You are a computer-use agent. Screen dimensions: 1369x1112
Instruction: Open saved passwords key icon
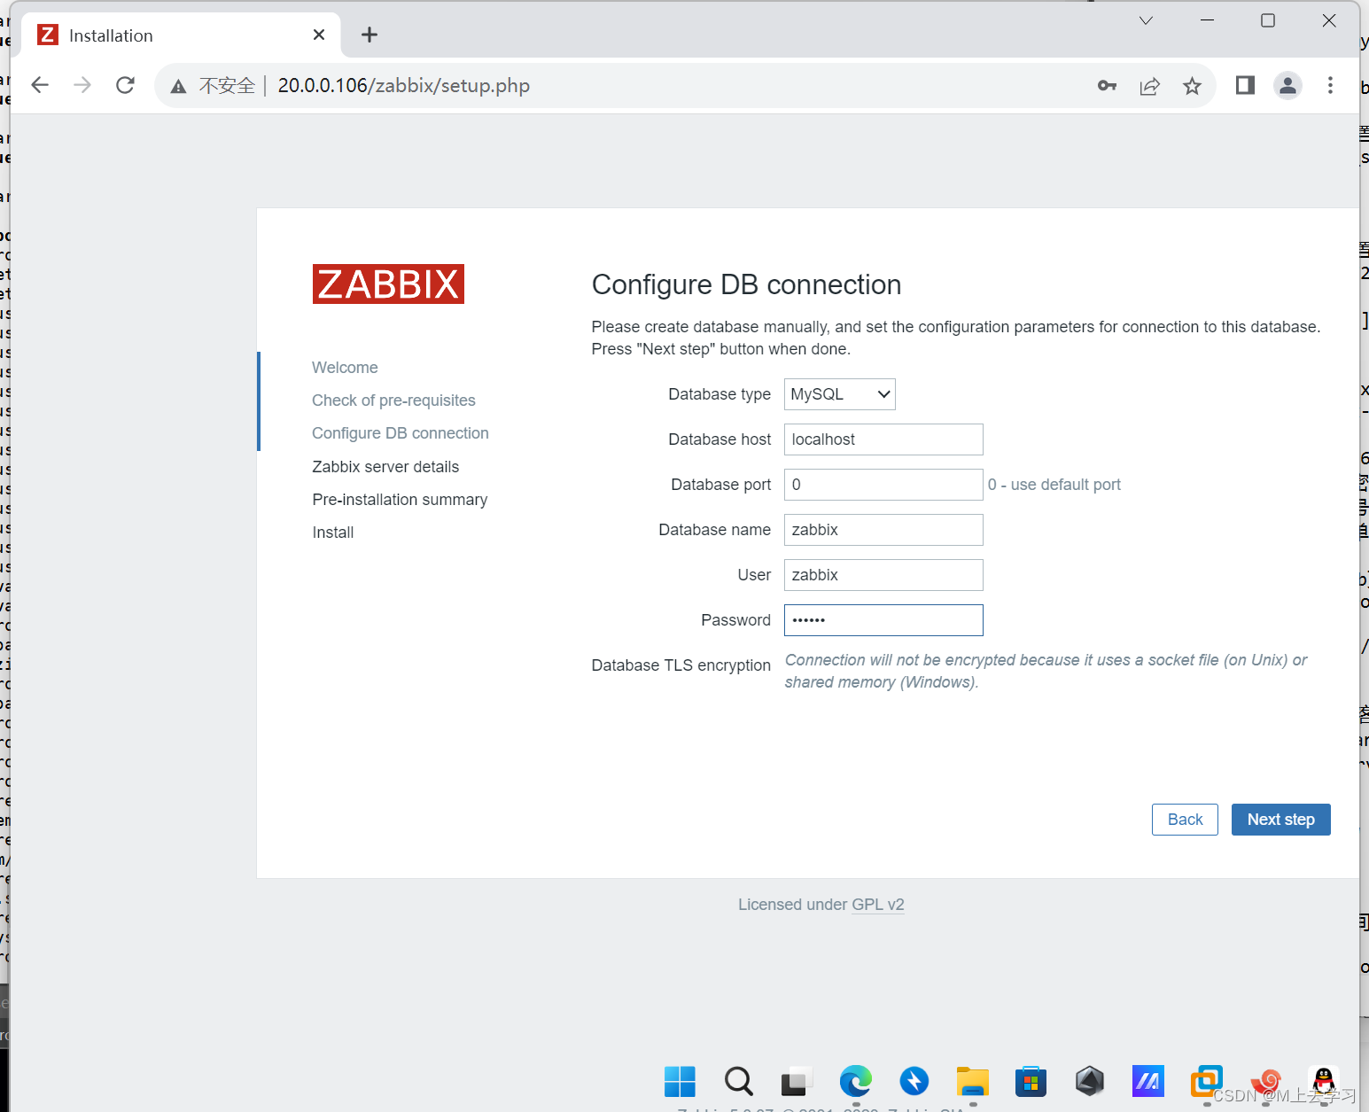(x=1107, y=86)
